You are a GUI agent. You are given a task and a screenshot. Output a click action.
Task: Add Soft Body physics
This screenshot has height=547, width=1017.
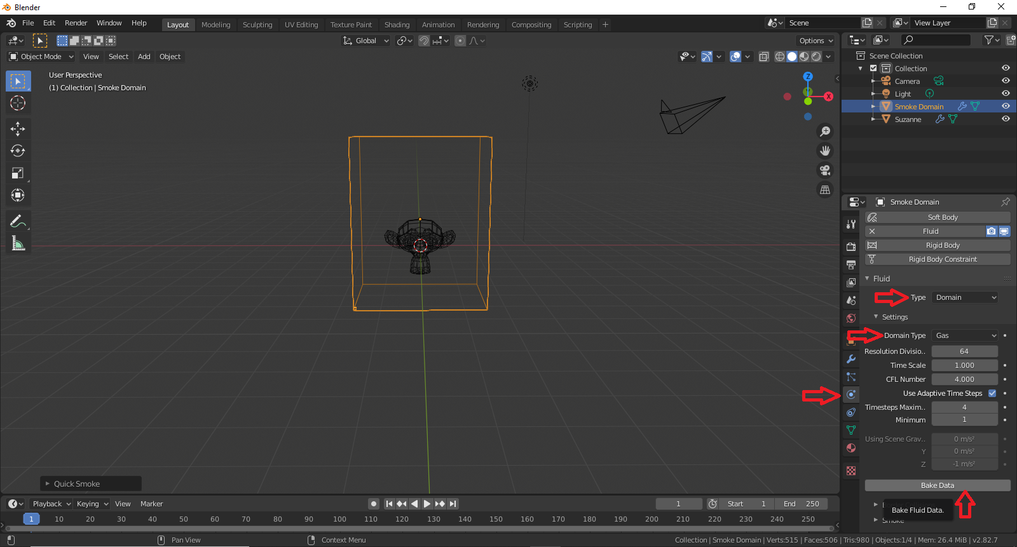[938, 217]
